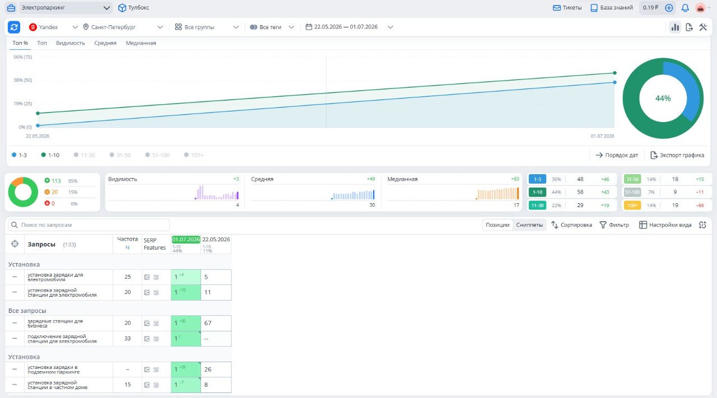Select the Медианная chart tab

coord(141,43)
